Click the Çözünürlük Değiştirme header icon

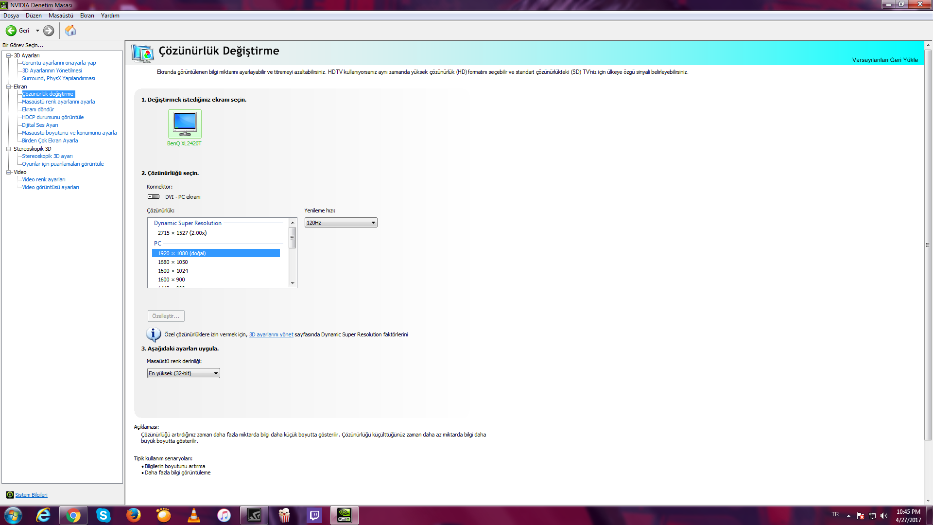coord(143,53)
